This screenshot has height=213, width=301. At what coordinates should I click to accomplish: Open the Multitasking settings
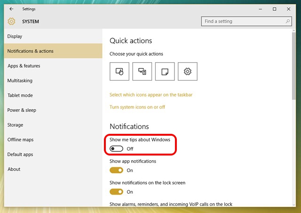click(x=20, y=81)
